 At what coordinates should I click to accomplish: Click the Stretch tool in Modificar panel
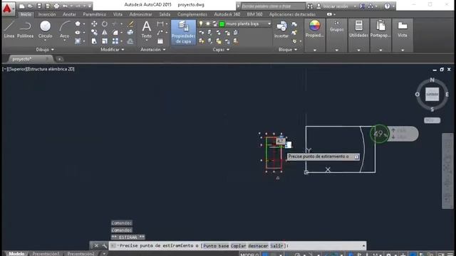coord(94,41)
